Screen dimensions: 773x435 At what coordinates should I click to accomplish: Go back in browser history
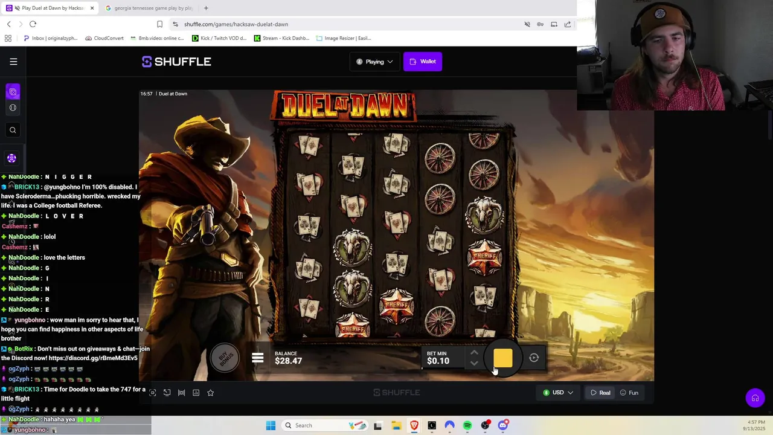[x=8, y=24]
